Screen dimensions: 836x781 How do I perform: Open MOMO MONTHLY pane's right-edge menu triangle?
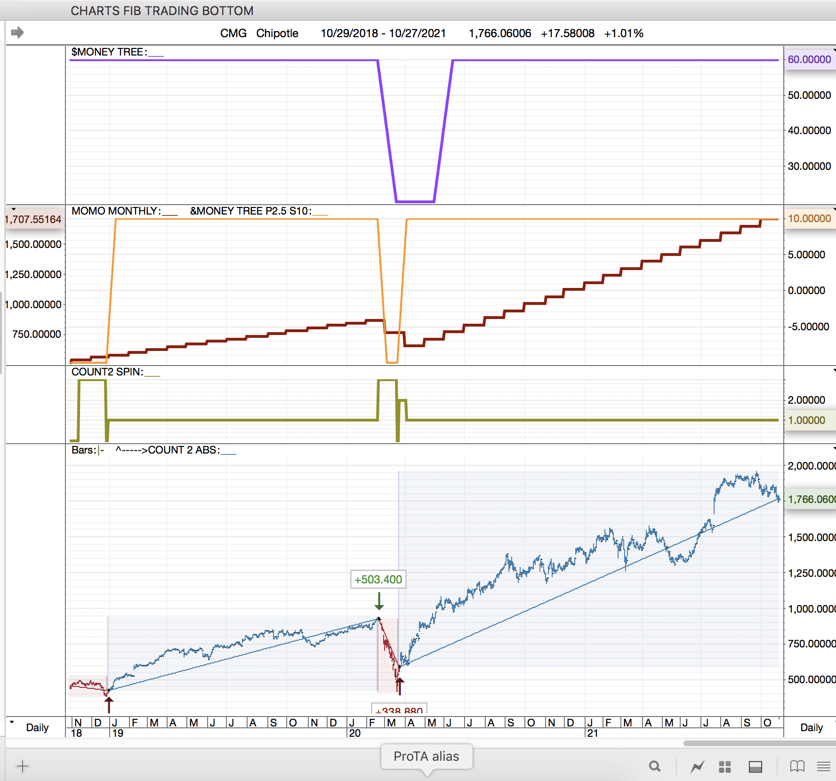tap(834, 209)
